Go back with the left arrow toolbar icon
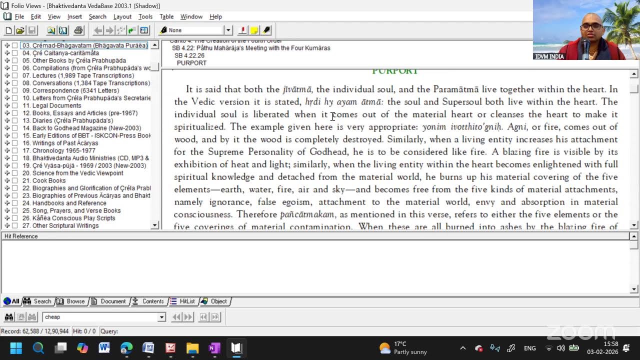This screenshot has height=360, width=640. tap(98, 30)
